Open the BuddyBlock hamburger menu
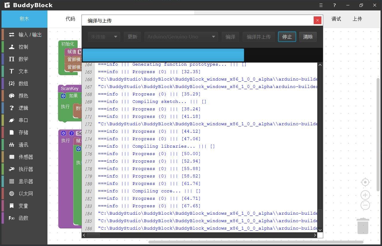The width and height of the screenshot is (382, 246). [x=321, y=5]
